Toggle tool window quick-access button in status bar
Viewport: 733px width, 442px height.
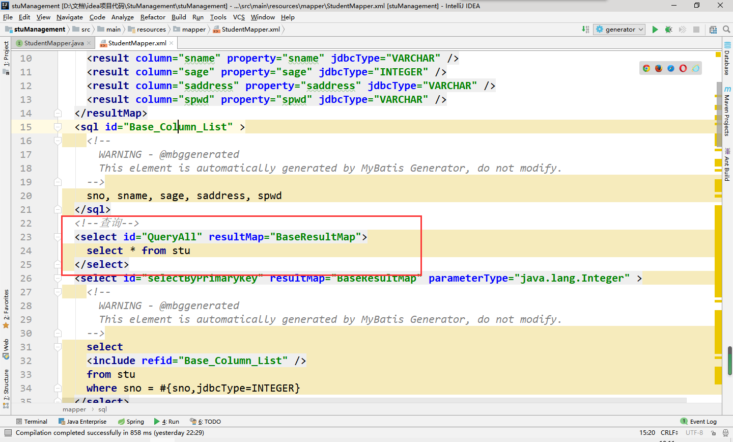click(7, 433)
